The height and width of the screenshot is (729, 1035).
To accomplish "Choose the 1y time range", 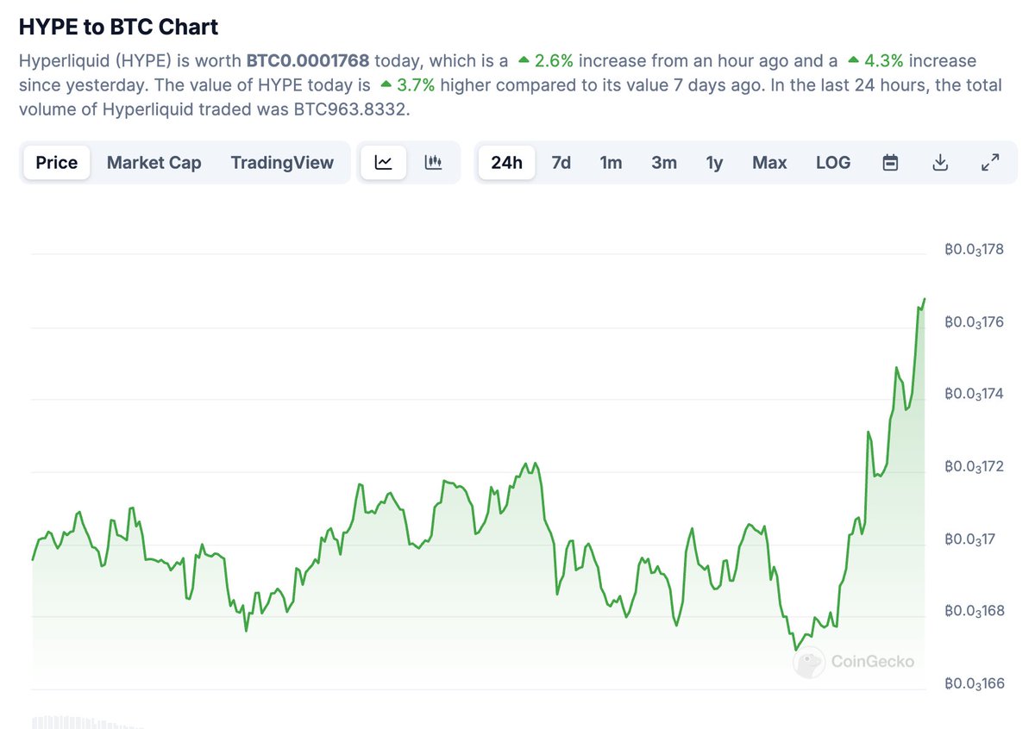I will (715, 162).
